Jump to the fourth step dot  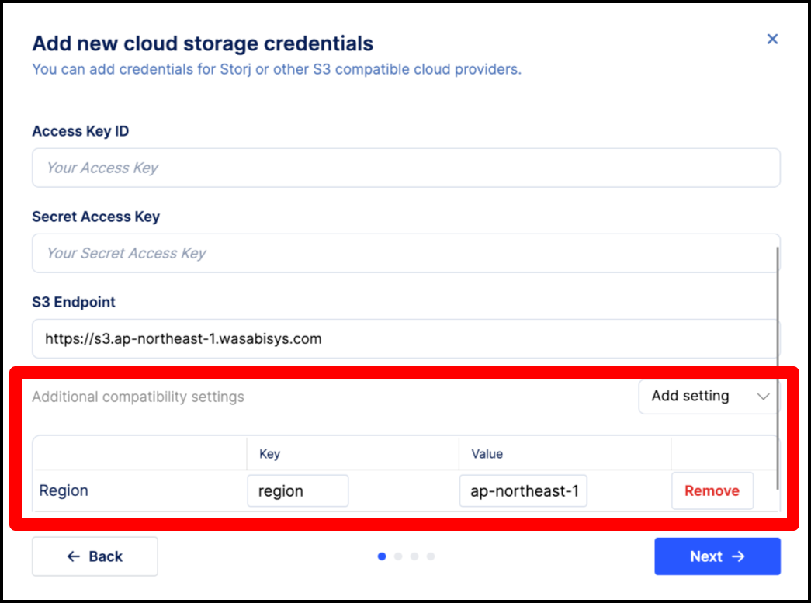pyautogui.click(x=431, y=556)
